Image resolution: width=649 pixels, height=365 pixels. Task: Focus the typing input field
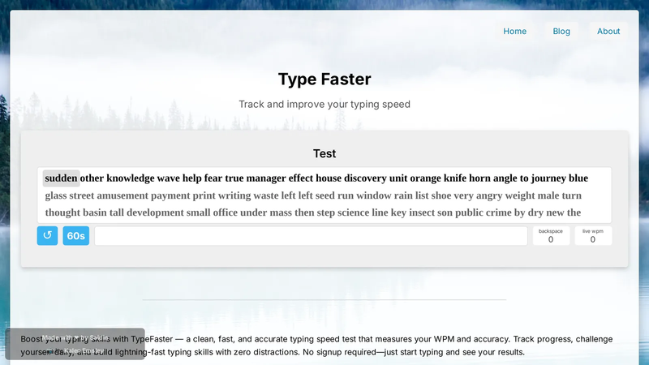311,235
